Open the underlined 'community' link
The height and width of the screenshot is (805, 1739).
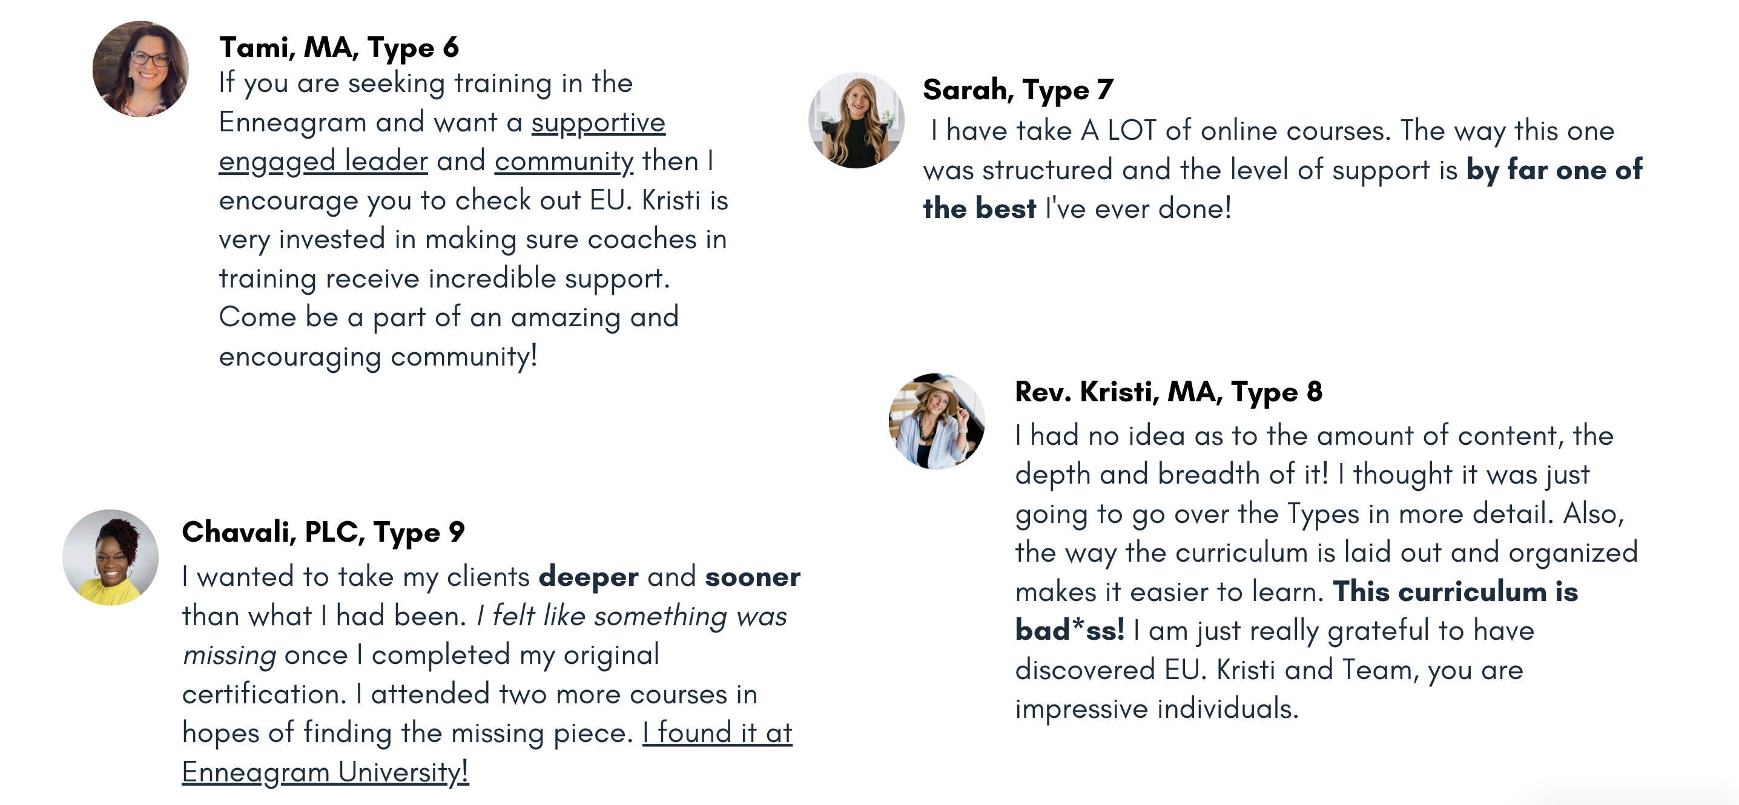(x=564, y=162)
